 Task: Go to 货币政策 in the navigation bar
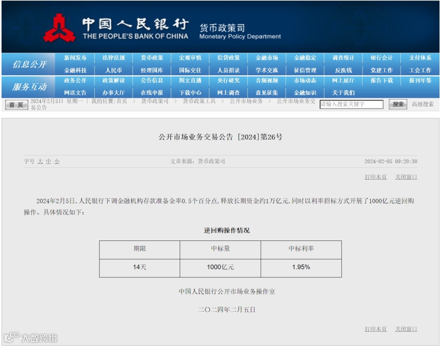[152, 58]
